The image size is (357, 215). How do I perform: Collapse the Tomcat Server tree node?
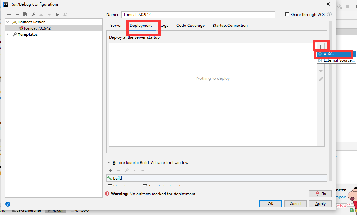(8, 22)
